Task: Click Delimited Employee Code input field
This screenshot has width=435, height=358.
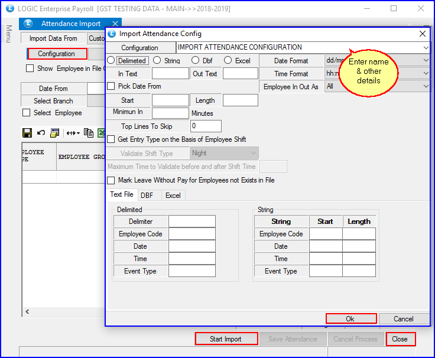Action: click(x=192, y=234)
